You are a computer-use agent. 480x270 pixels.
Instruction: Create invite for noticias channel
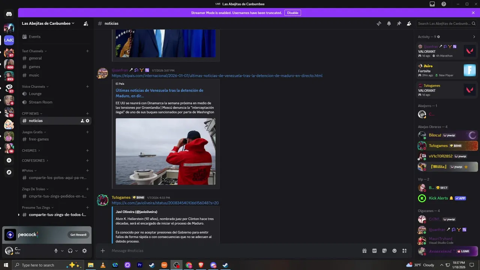coord(82,121)
